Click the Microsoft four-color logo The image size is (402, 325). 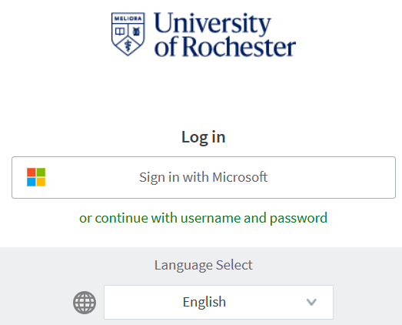pos(36,177)
